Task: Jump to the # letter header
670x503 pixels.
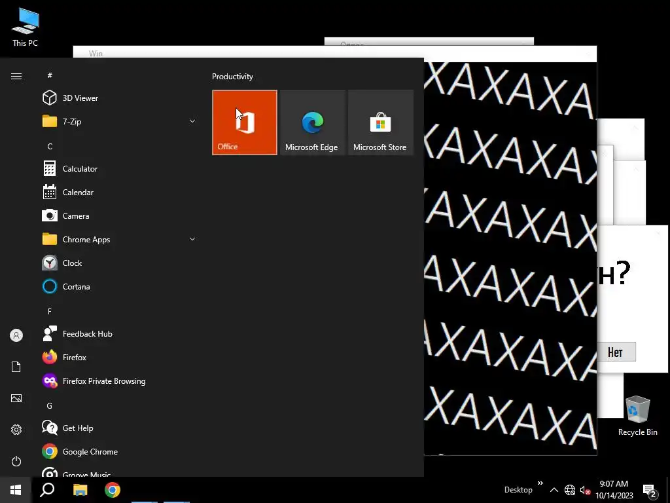Action: (50, 75)
